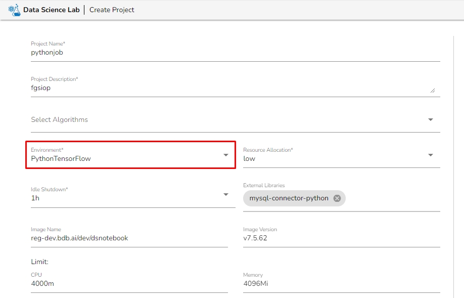Viewport: 464px width, 298px height.
Task: Click the PythonTensorFlow environment value
Action: click(x=61, y=158)
